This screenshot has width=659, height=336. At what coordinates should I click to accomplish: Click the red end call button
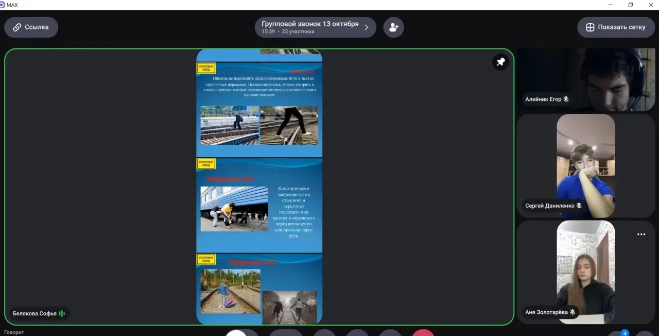point(423,333)
